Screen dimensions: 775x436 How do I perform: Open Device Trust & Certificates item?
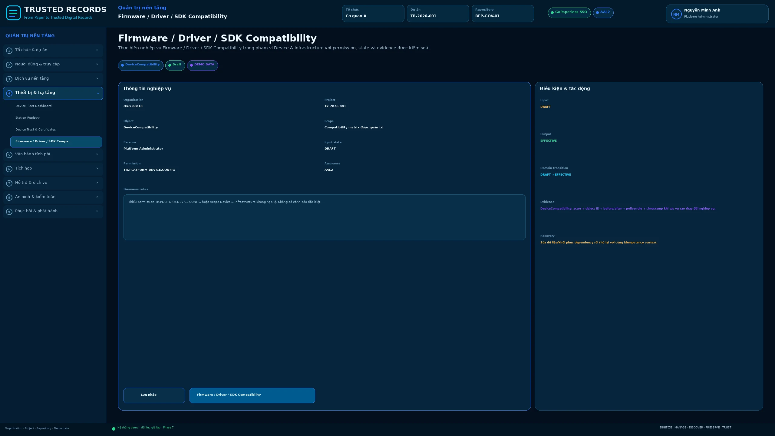[x=56, y=130]
